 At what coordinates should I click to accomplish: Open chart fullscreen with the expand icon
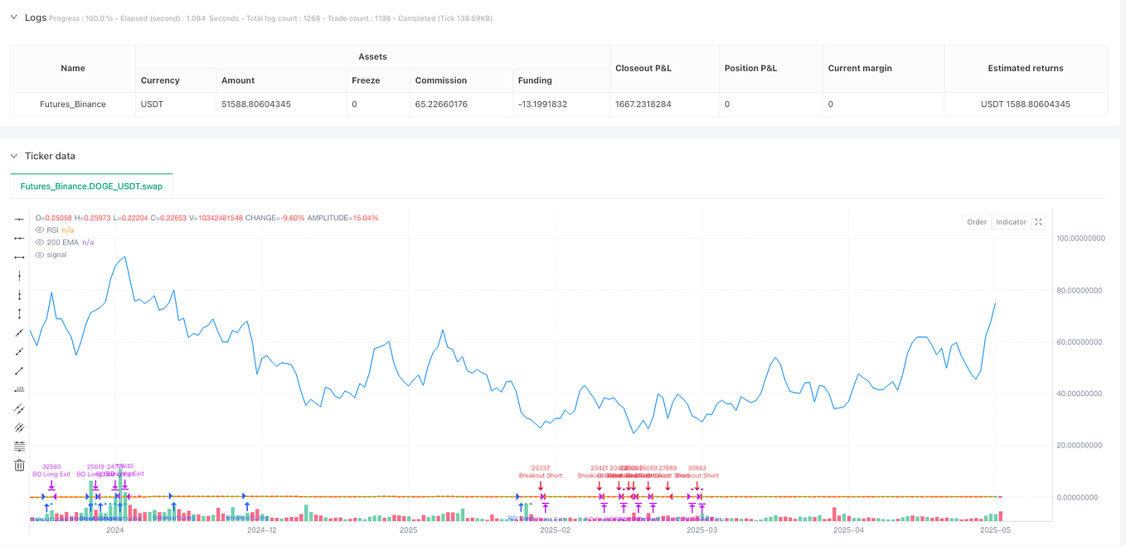[1038, 221]
